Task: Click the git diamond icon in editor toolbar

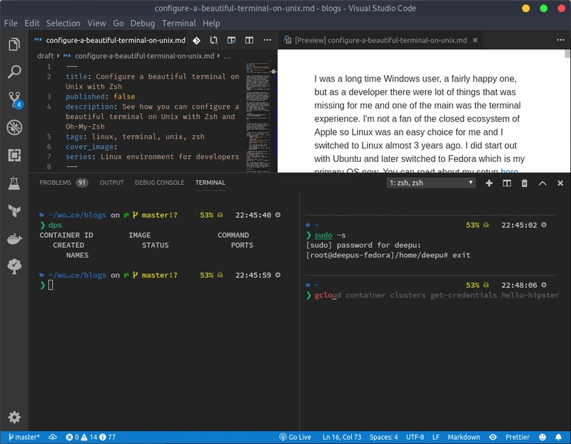Action: click(x=196, y=41)
